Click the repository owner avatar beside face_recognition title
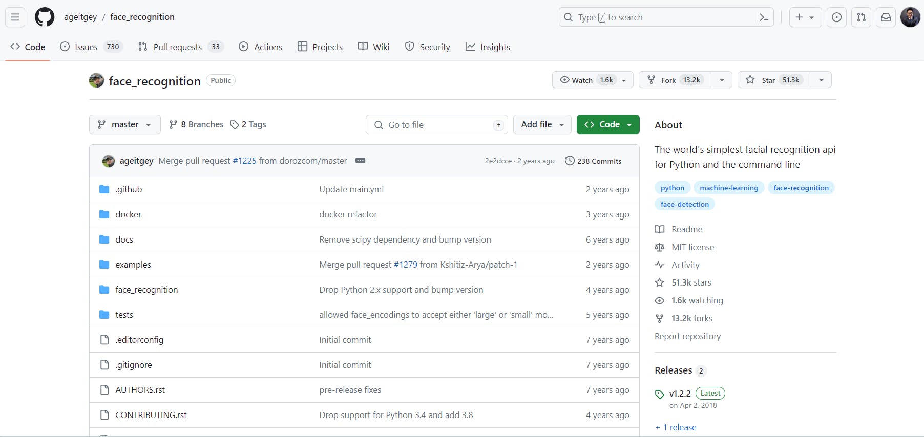This screenshot has width=924, height=437. (x=96, y=80)
